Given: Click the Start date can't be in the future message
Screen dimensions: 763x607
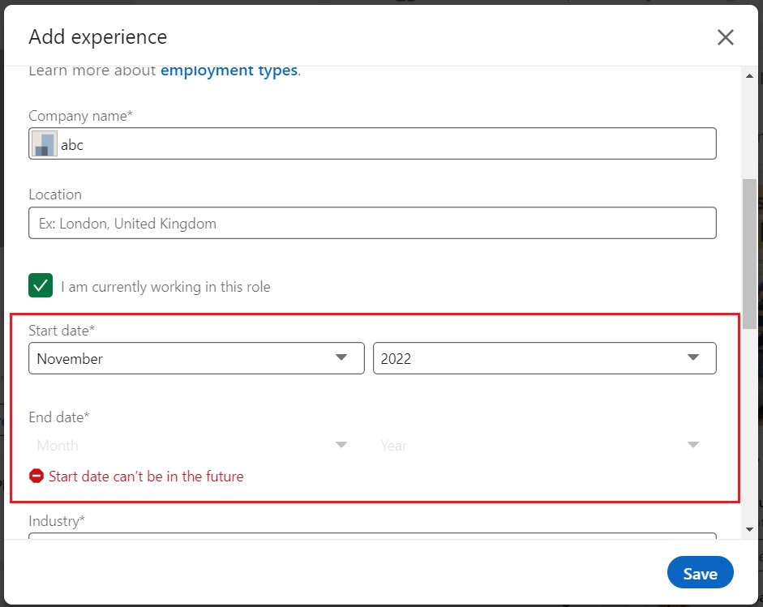Looking at the screenshot, I should click(x=146, y=477).
